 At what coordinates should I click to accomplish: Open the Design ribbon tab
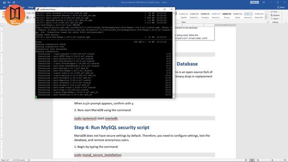tap(31, 7)
